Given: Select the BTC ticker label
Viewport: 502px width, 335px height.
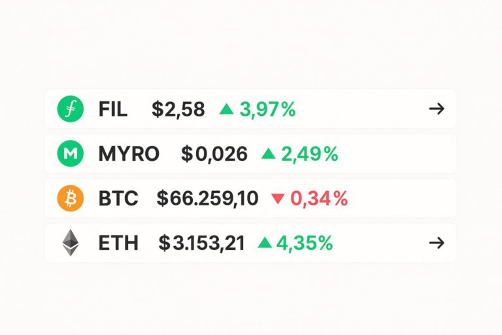Looking at the screenshot, I should 118,198.
